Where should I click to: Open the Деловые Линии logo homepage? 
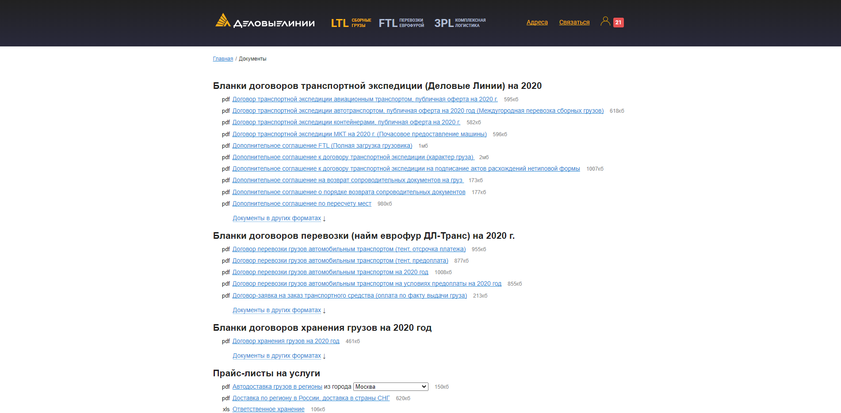pos(265,21)
